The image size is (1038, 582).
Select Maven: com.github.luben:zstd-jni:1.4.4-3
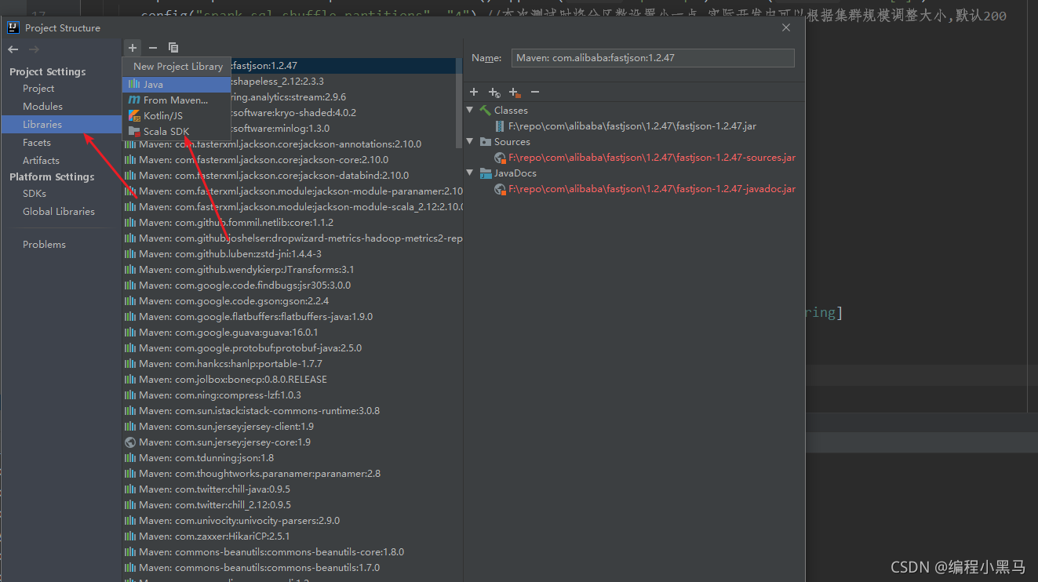(231, 253)
